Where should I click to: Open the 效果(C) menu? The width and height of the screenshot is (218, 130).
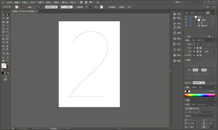(49, 2)
